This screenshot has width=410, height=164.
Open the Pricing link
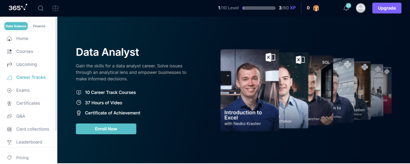point(22,158)
